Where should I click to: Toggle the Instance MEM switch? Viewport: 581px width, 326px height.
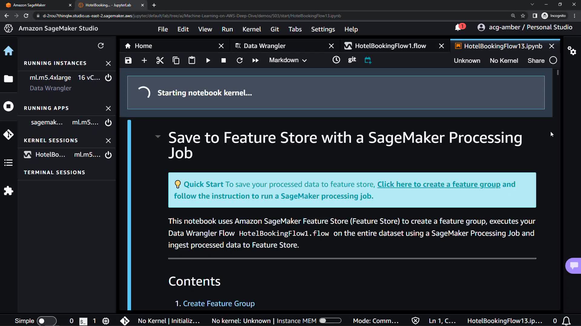(x=330, y=321)
